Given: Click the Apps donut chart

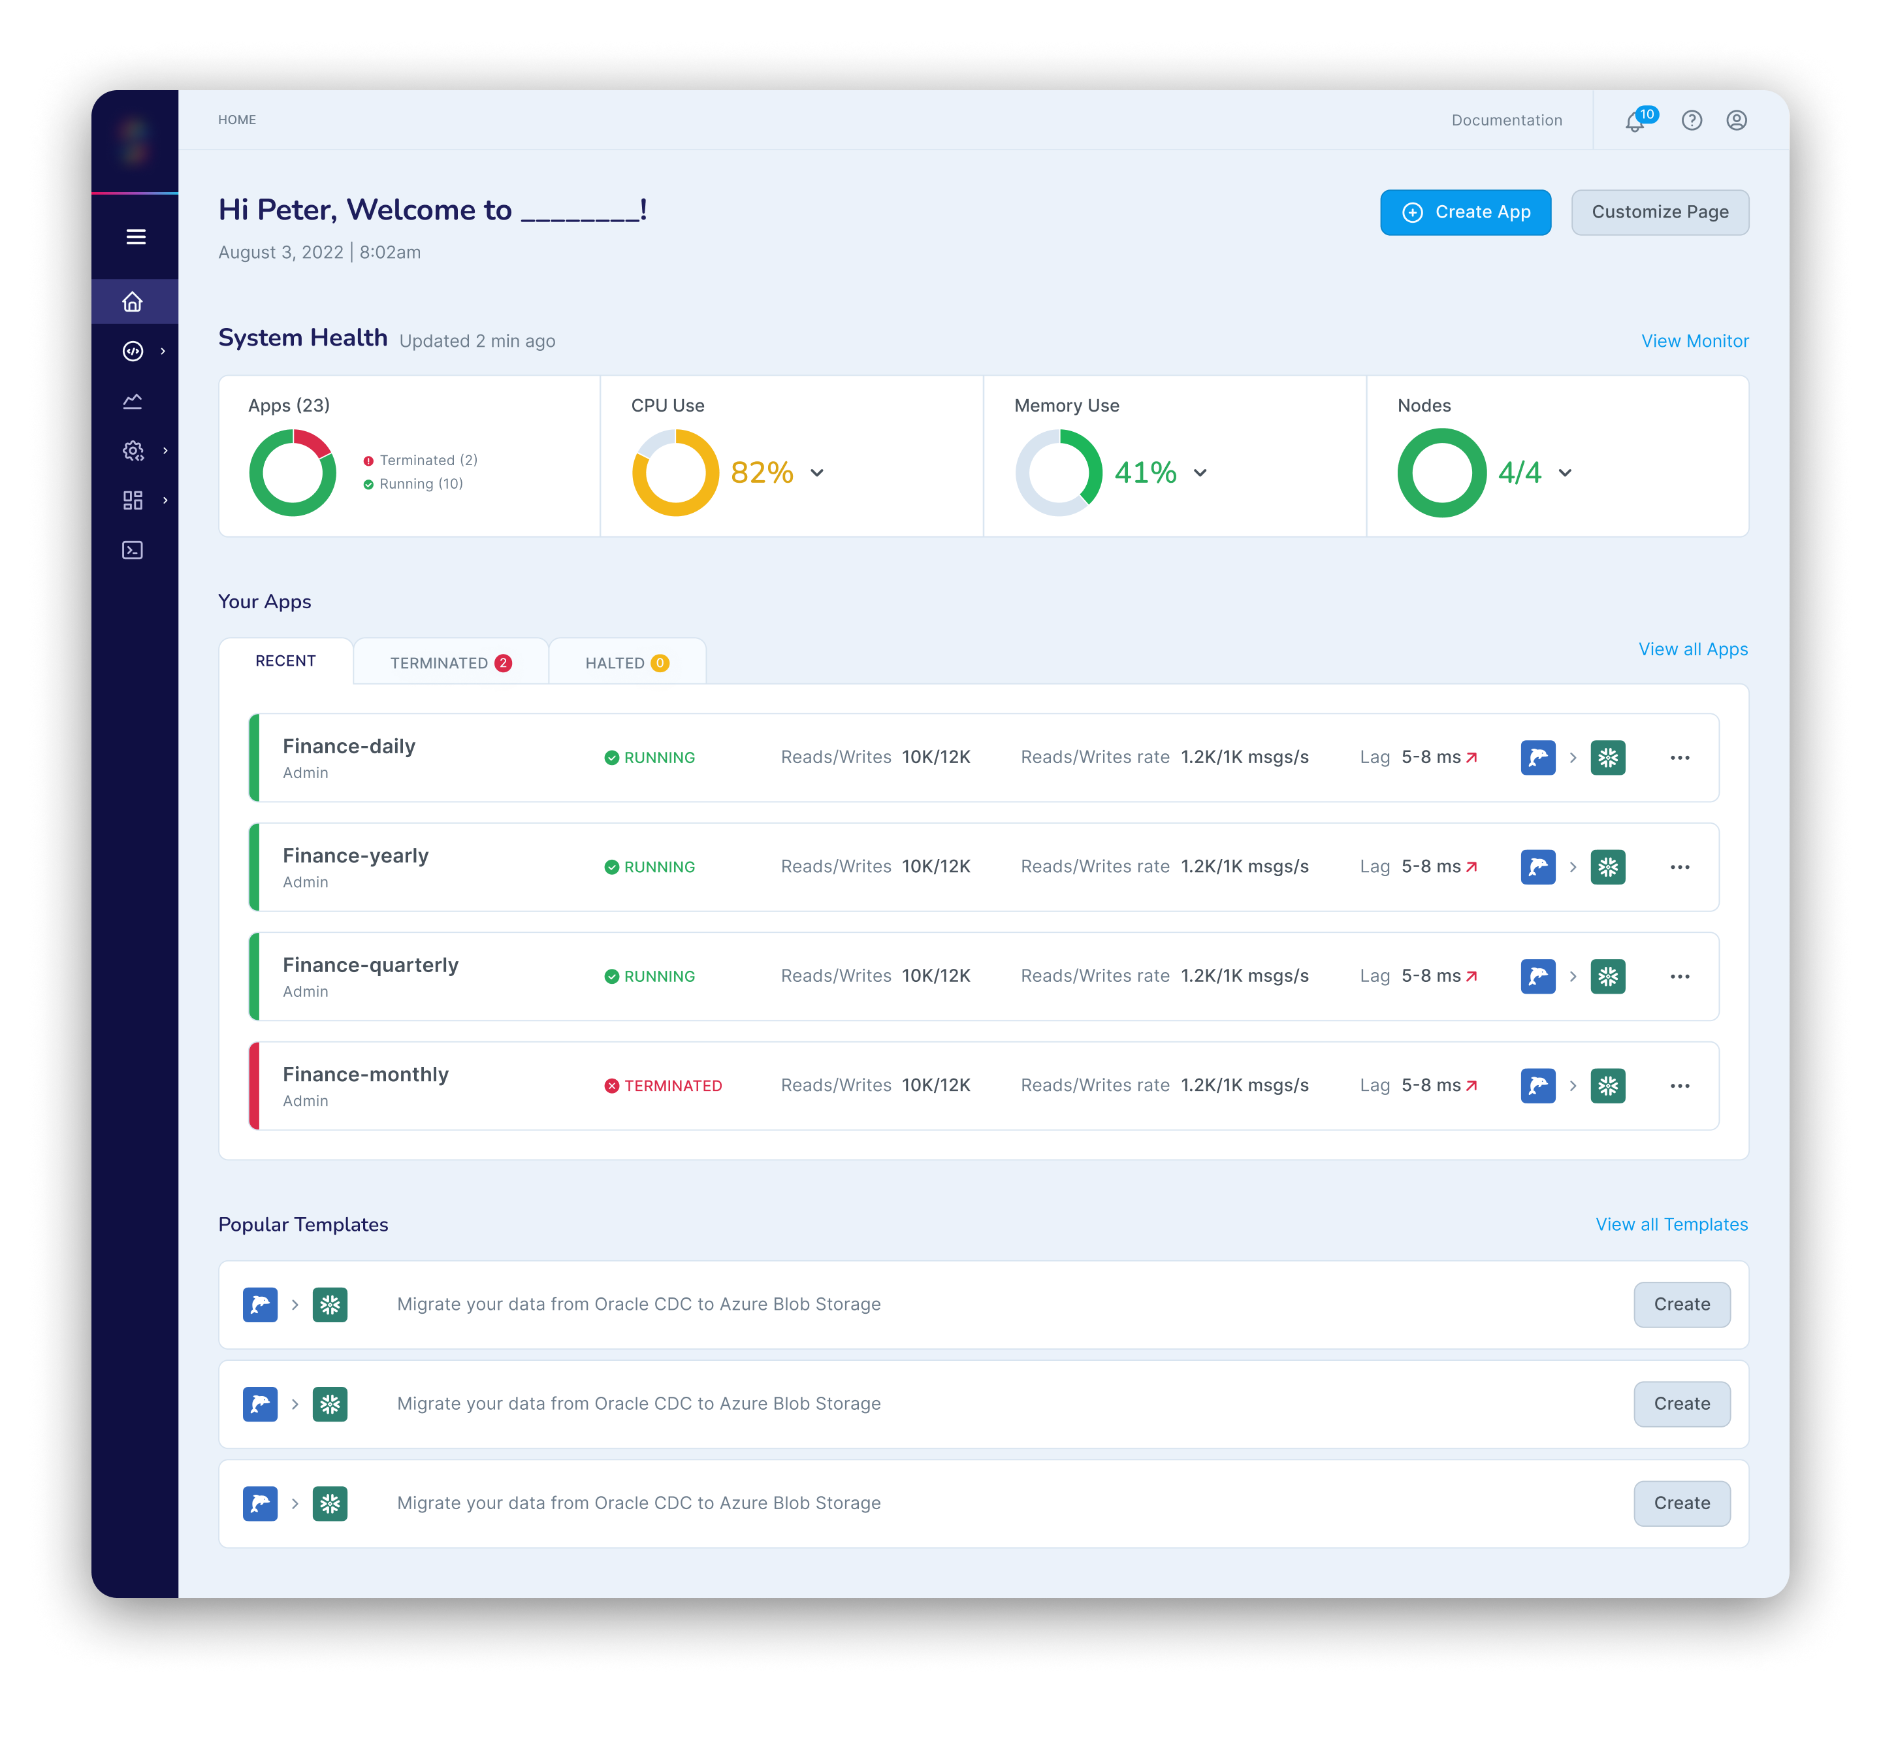Looking at the screenshot, I should [x=293, y=472].
